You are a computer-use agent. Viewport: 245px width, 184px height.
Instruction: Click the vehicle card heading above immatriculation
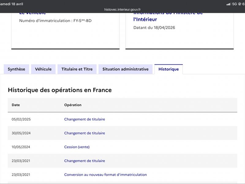32,14
